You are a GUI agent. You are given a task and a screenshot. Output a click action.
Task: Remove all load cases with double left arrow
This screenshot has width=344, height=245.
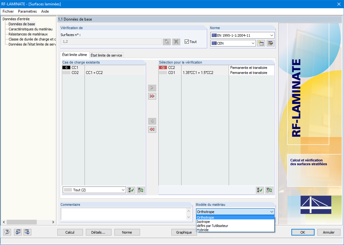[x=152, y=129]
